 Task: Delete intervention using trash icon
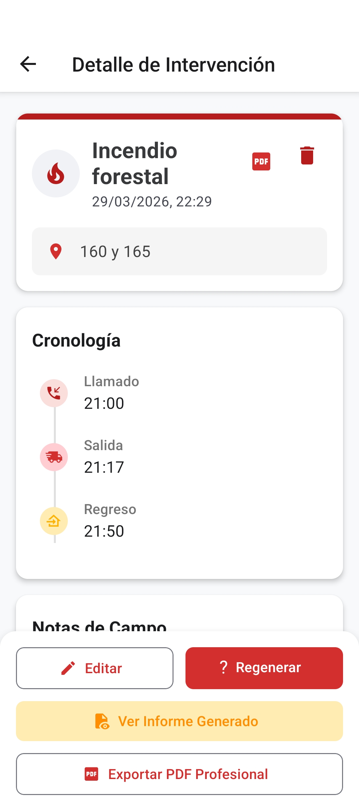click(307, 155)
